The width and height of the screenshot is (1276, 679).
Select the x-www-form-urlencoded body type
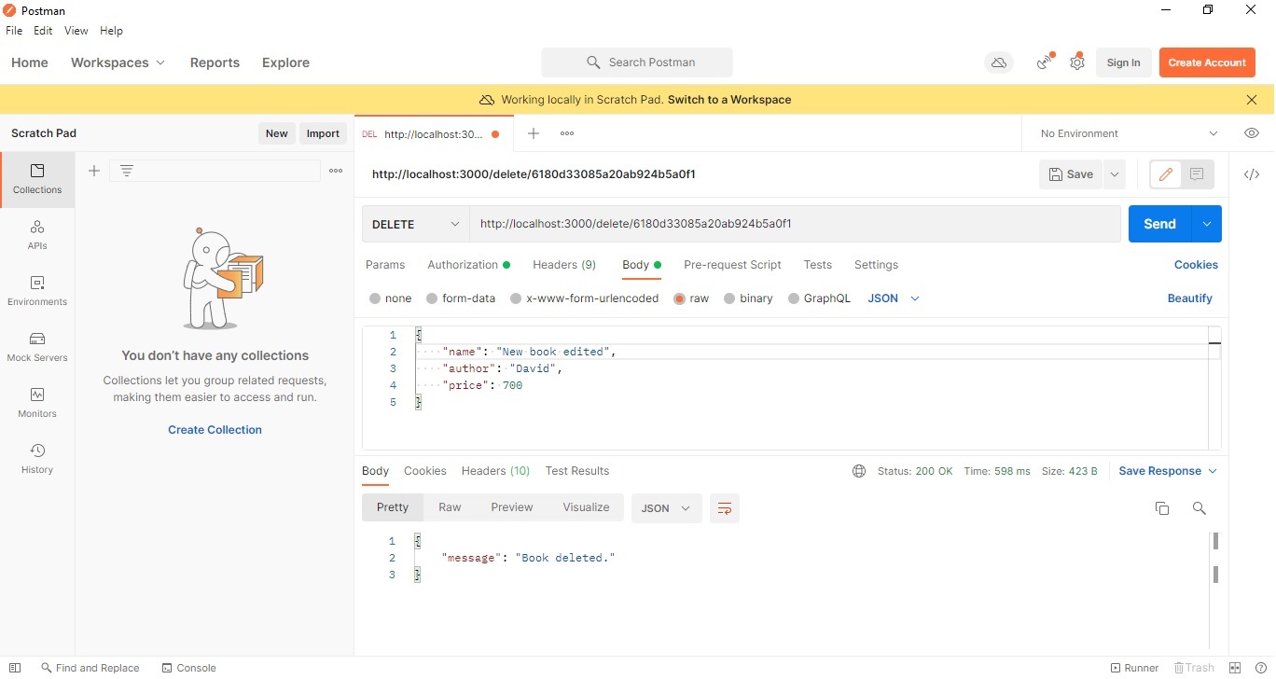coord(585,298)
